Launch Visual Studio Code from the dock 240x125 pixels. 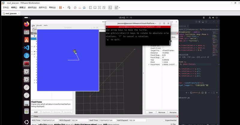pos(26,48)
